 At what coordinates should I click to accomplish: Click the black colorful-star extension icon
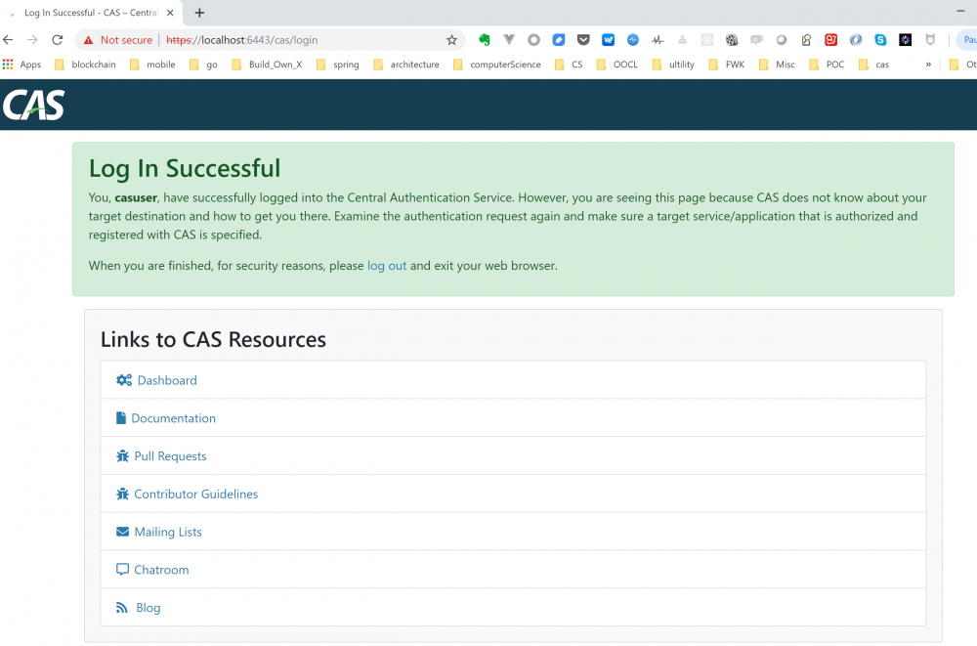click(906, 40)
